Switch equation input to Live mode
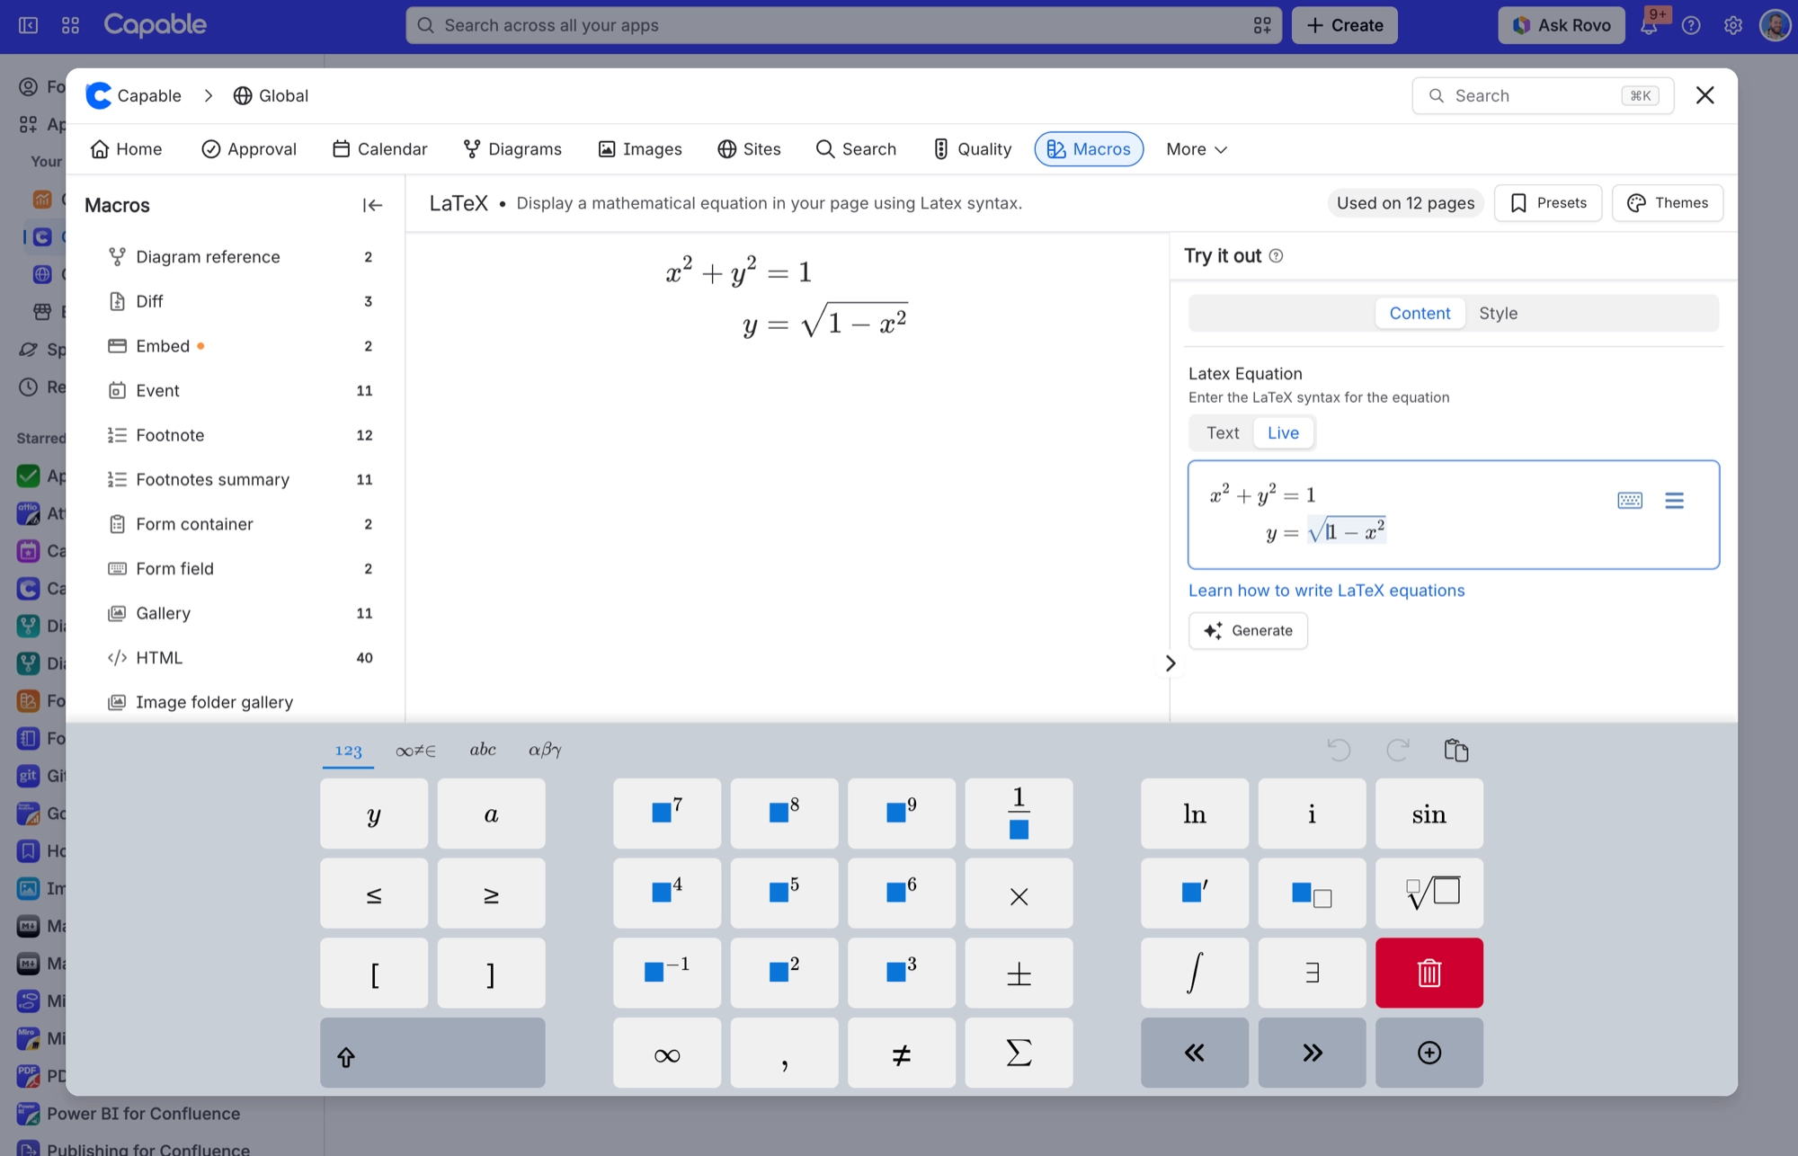 tap(1283, 432)
